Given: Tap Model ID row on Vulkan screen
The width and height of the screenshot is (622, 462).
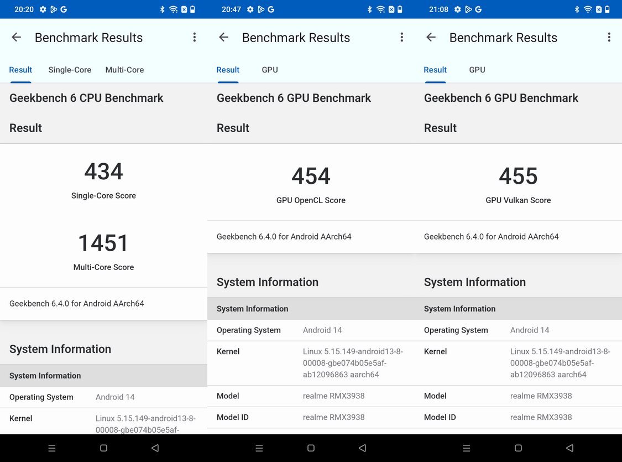Looking at the screenshot, I should click(518, 418).
